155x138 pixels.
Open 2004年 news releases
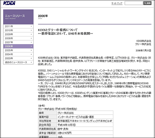pos(18,54)
